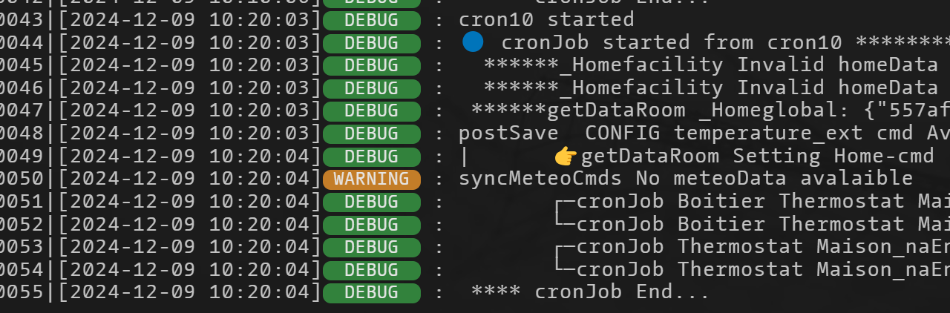This screenshot has height=313, width=950.
Task: Click the first Homefacility Invalid homeData line
Action: [x=717, y=65]
